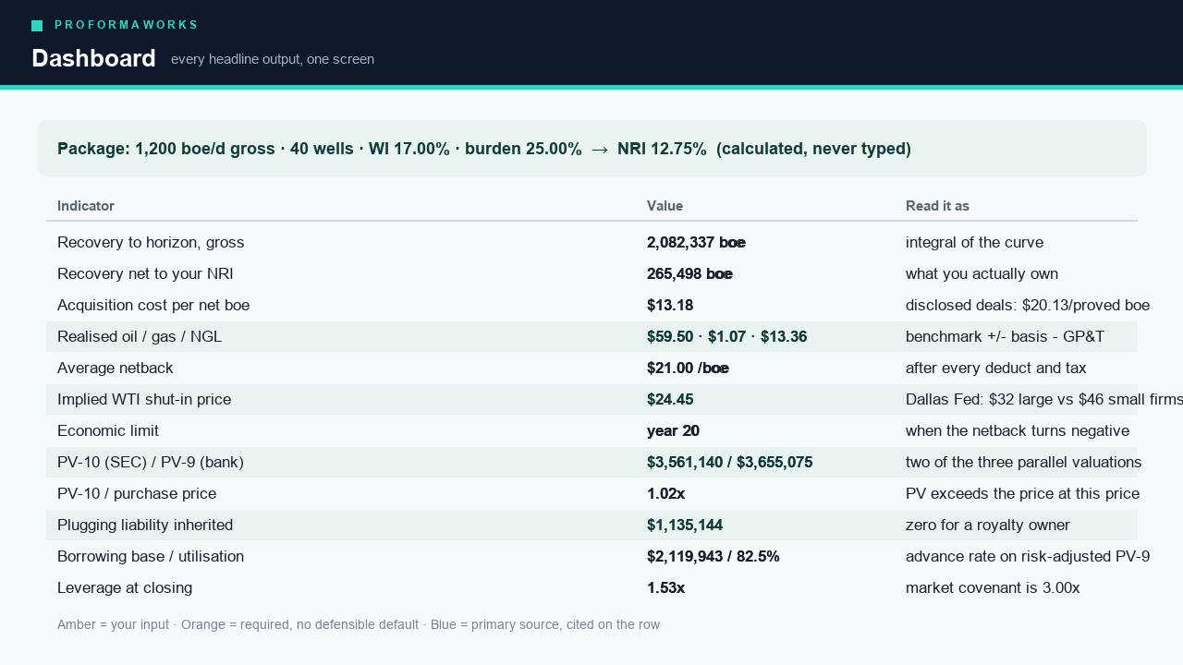The height and width of the screenshot is (665, 1183).
Task: Open the Dashboard page heading
Action: click(x=93, y=58)
